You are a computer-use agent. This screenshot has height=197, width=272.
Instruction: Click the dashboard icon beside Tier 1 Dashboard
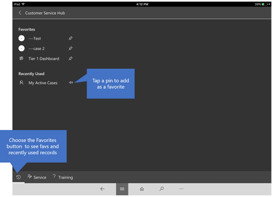22,59
